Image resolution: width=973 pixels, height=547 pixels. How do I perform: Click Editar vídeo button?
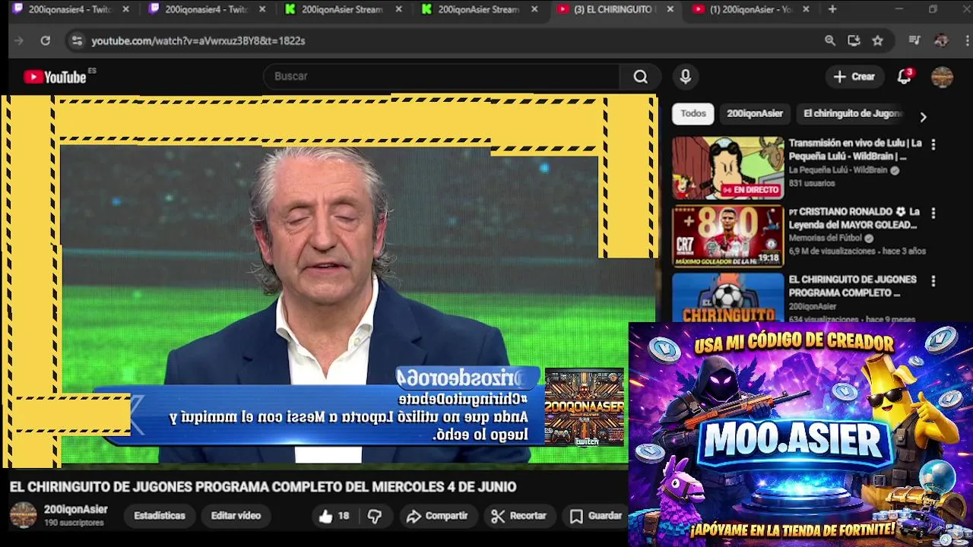236,516
